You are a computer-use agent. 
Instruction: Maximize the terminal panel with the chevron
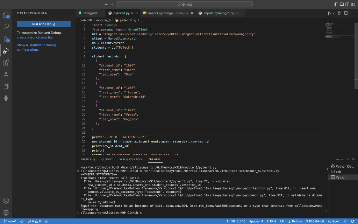pyautogui.click(x=348, y=159)
